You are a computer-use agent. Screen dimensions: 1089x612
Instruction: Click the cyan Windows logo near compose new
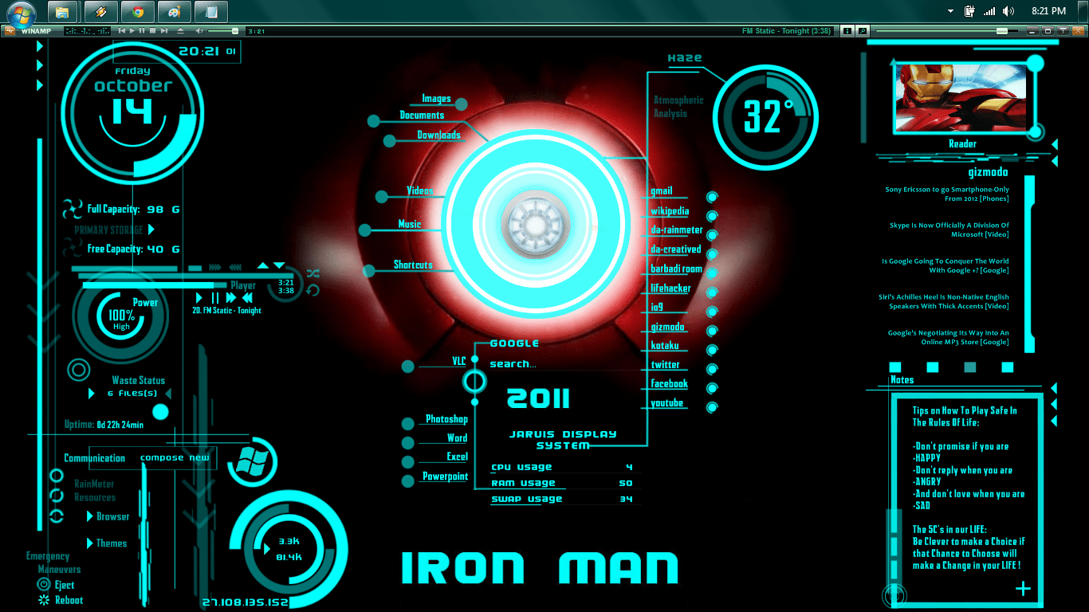pyautogui.click(x=253, y=461)
